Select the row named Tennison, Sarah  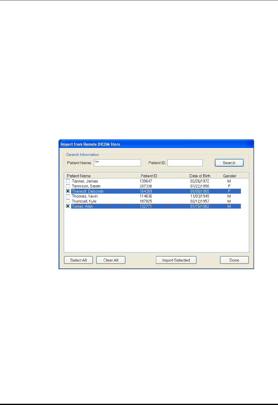click(153, 186)
